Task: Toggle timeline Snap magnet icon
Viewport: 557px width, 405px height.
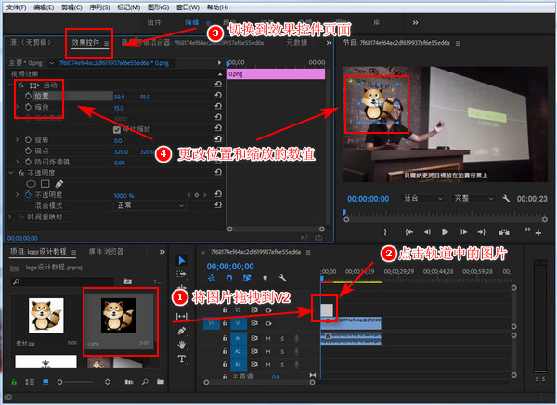Action: pos(229,278)
